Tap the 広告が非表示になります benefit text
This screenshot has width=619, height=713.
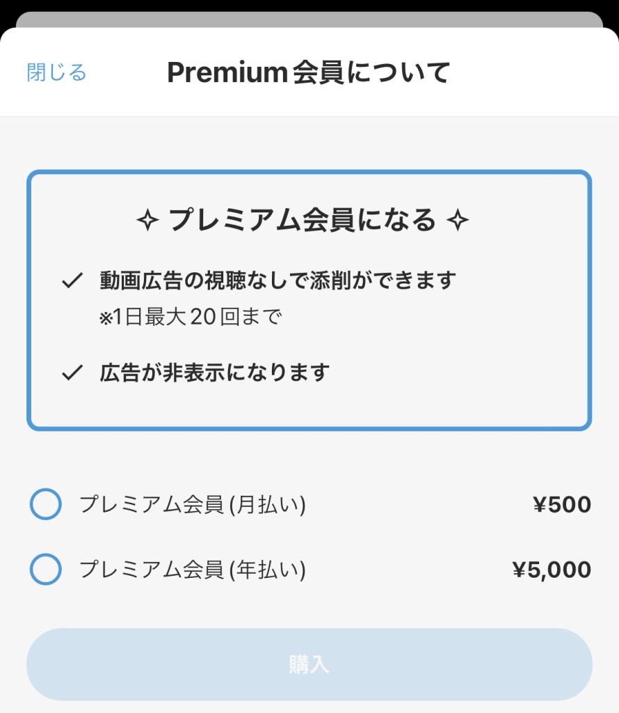point(215,373)
